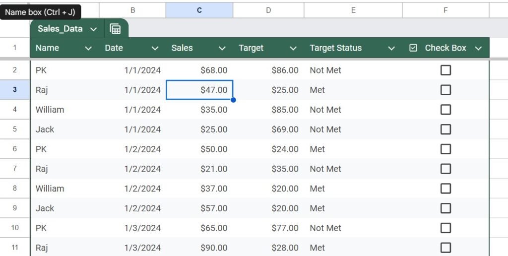Tick the checkbox in row 4 for William

[446, 110]
